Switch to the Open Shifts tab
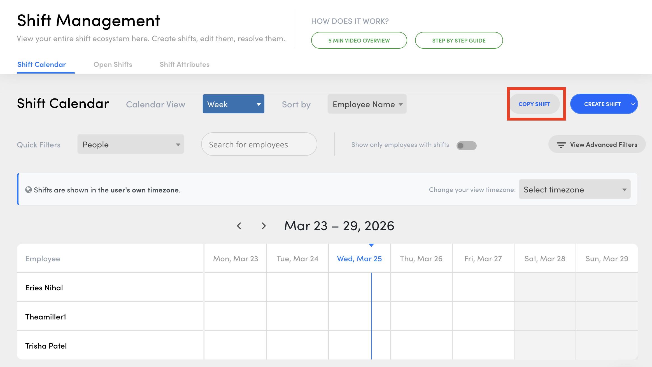652x367 pixels. coord(113,65)
